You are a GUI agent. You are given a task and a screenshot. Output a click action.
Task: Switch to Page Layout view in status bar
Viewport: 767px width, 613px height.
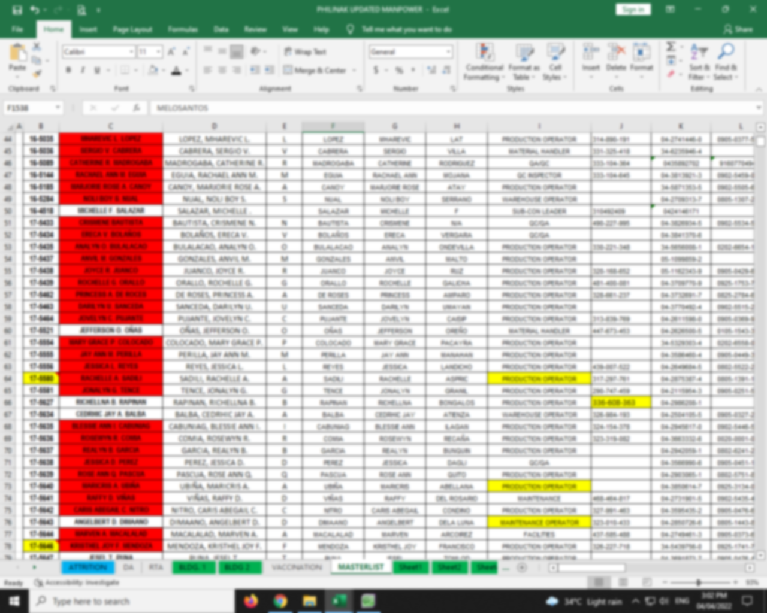(623, 582)
